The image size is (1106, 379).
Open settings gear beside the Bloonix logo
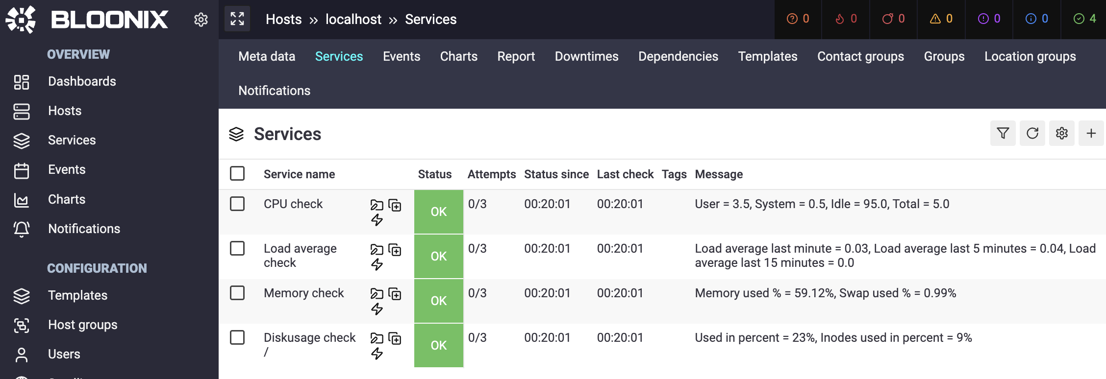click(x=201, y=20)
